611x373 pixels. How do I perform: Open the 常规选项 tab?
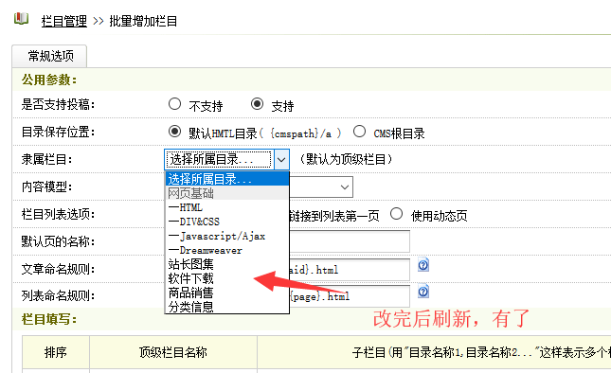tap(50, 56)
